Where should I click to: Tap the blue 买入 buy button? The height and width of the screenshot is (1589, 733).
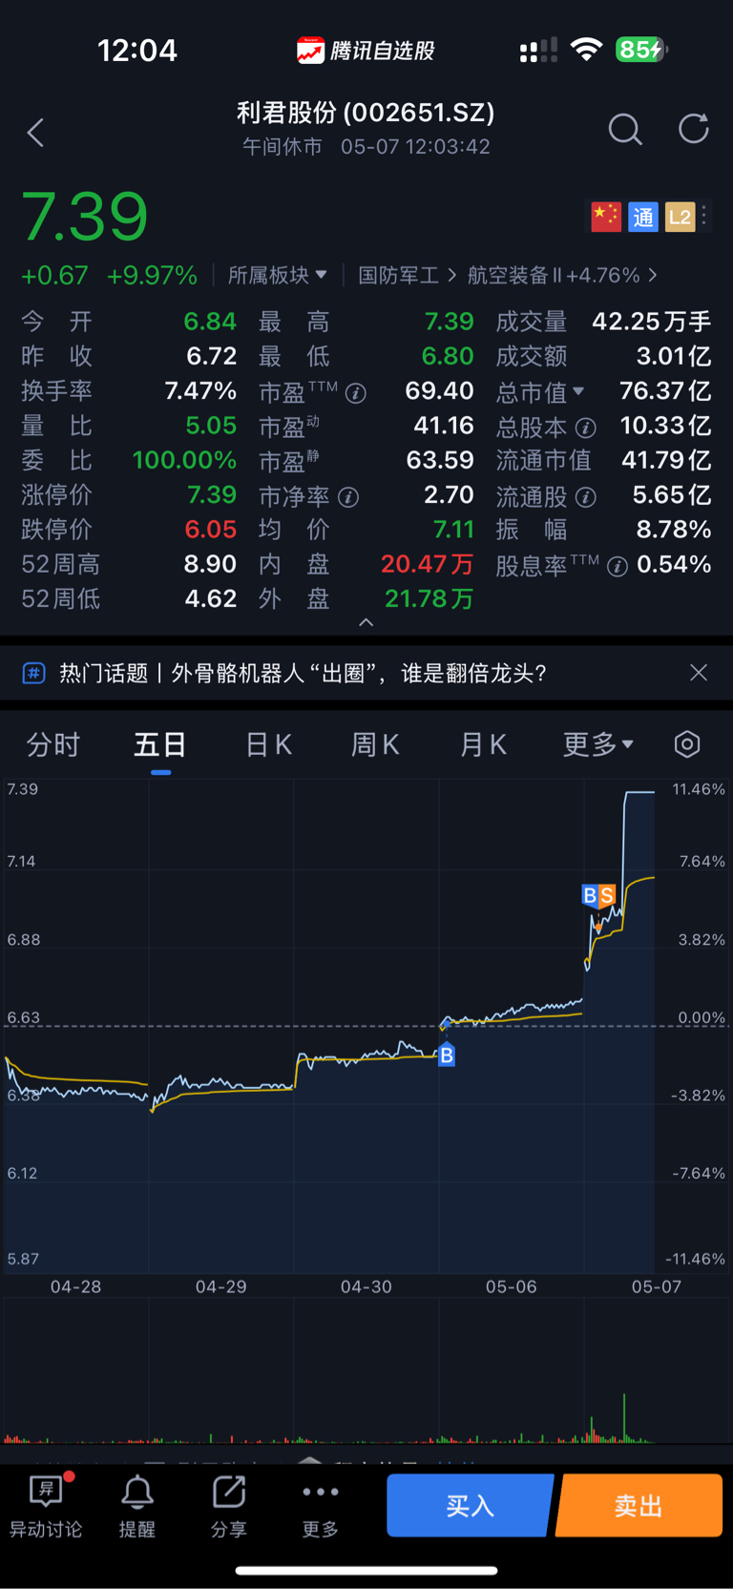(470, 1505)
